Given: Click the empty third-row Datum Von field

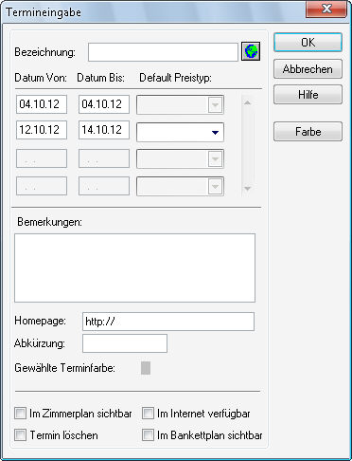Looking at the screenshot, I should pyautogui.click(x=42, y=158).
